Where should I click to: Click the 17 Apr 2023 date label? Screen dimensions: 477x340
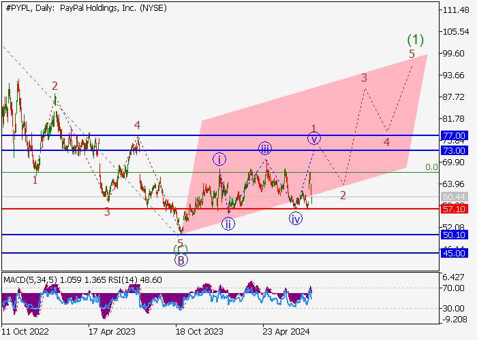click(x=112, y=332)
